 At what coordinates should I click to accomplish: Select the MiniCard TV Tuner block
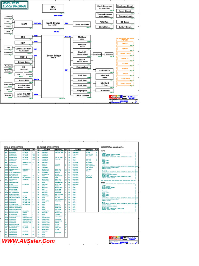(x=104, y=84)
